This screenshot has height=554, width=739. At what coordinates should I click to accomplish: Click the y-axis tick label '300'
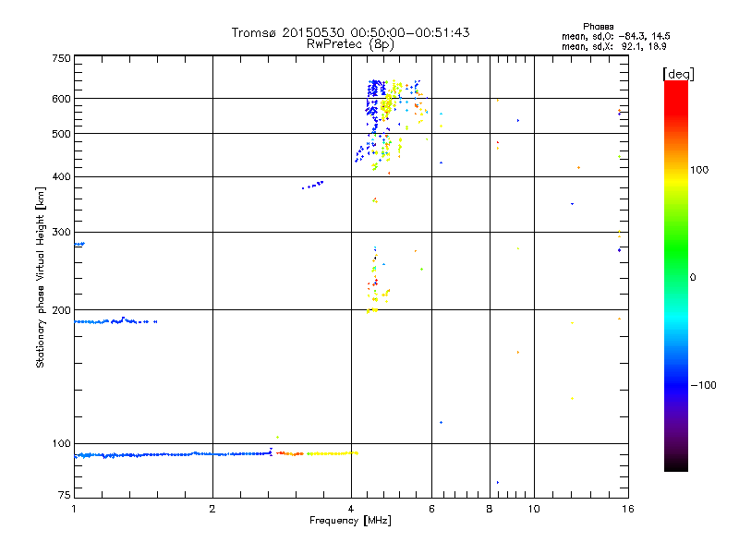(x=61, y=233)
